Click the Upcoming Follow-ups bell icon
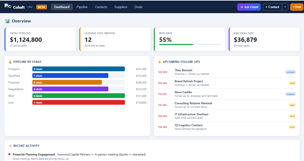Viewport: 304px width, 161px height. pyautogui.click(x=160, y=62)
